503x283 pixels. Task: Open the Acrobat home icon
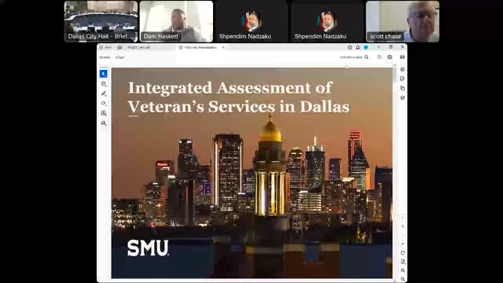119,47
